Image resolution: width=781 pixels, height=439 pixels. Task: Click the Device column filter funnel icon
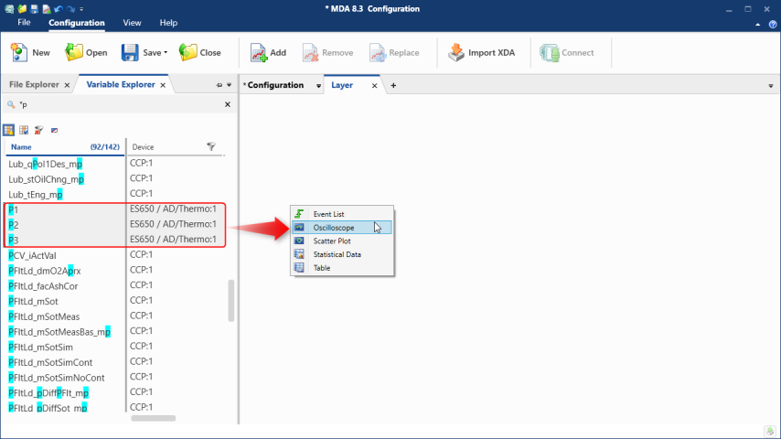click(x=211, y=146)
